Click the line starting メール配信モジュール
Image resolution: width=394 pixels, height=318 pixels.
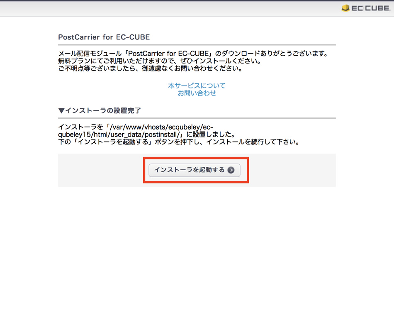194,54
